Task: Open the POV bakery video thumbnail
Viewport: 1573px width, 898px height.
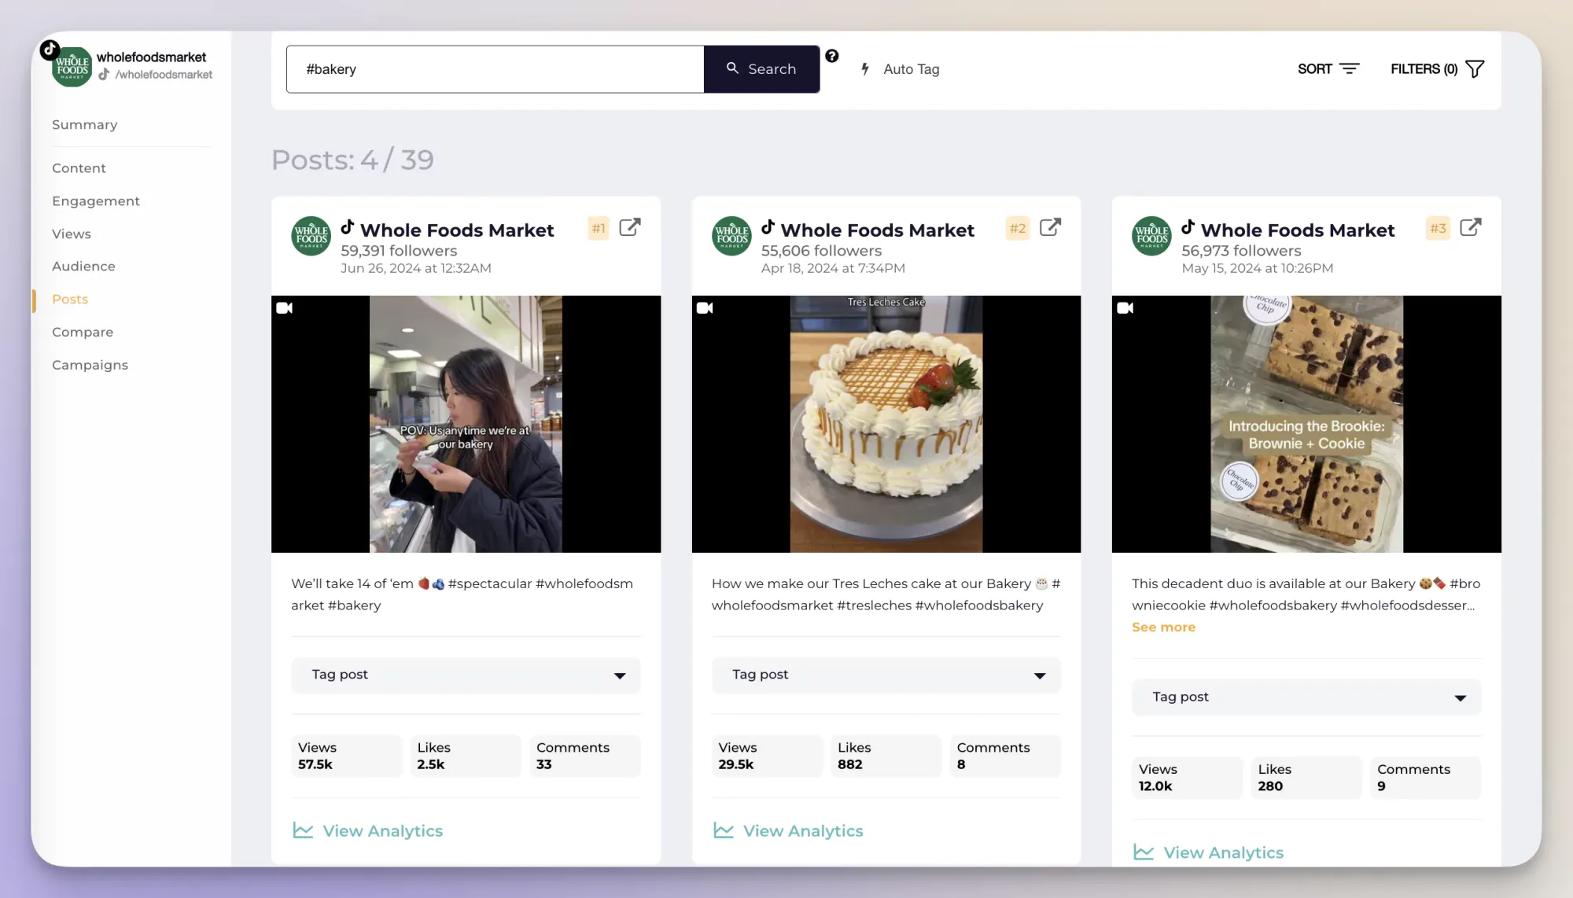Action: point(466,424)
